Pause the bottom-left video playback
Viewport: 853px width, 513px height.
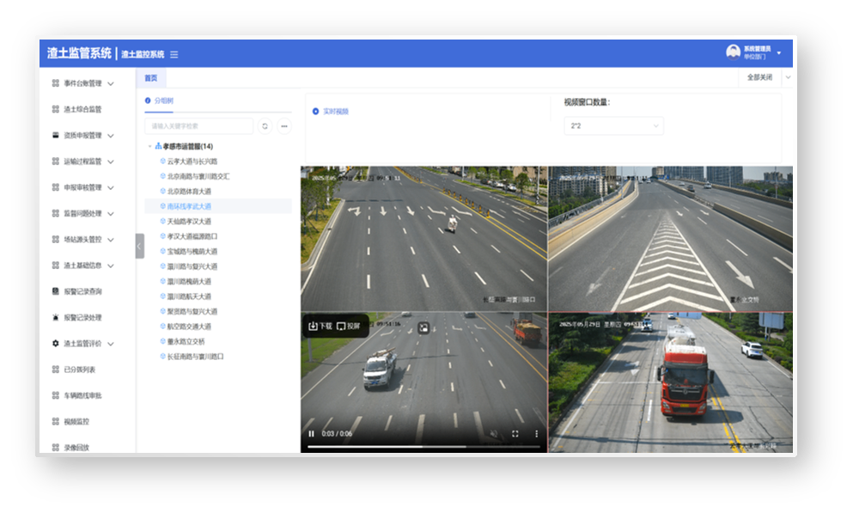coord(311,434)
